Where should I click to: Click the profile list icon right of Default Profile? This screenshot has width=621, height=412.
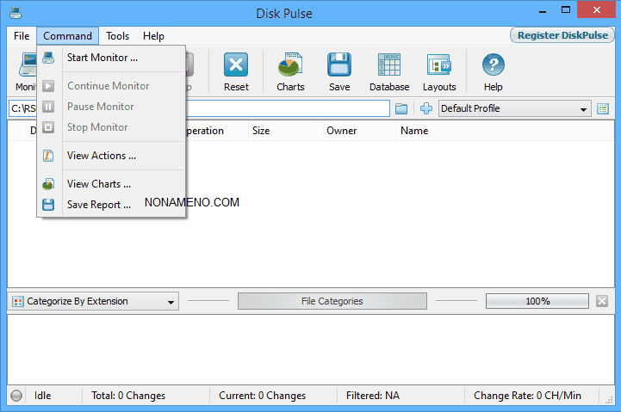pyautogui.click(x=603, y=108)
